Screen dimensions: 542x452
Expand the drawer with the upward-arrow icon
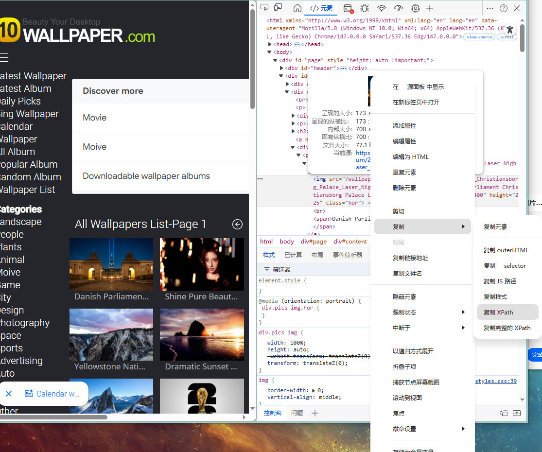(516, 413)
